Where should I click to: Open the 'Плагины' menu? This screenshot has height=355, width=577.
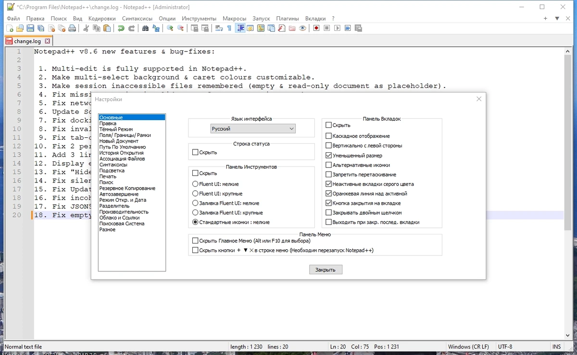click(288, 19)
